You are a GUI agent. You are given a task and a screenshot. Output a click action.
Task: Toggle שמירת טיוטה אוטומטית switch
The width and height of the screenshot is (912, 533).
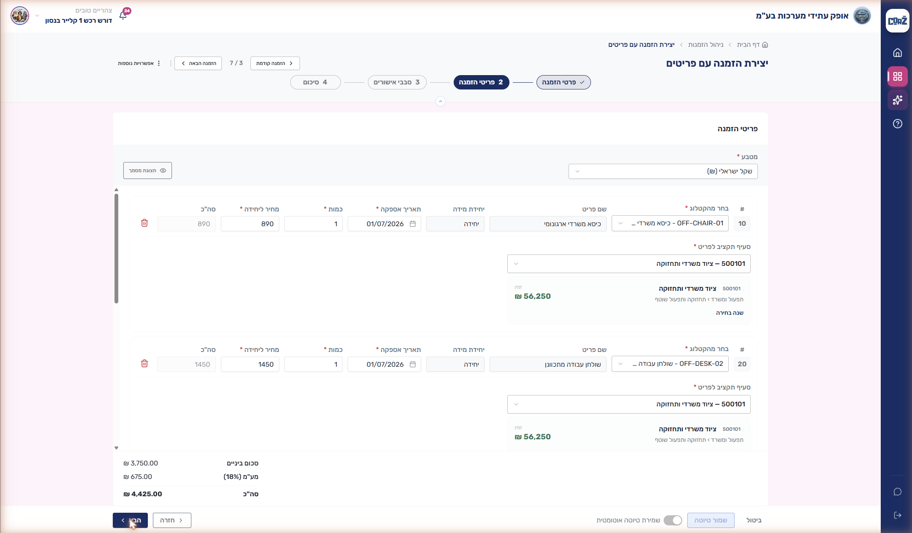(x=672, y=520)
